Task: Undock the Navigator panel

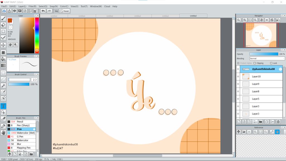Action: 282,16
